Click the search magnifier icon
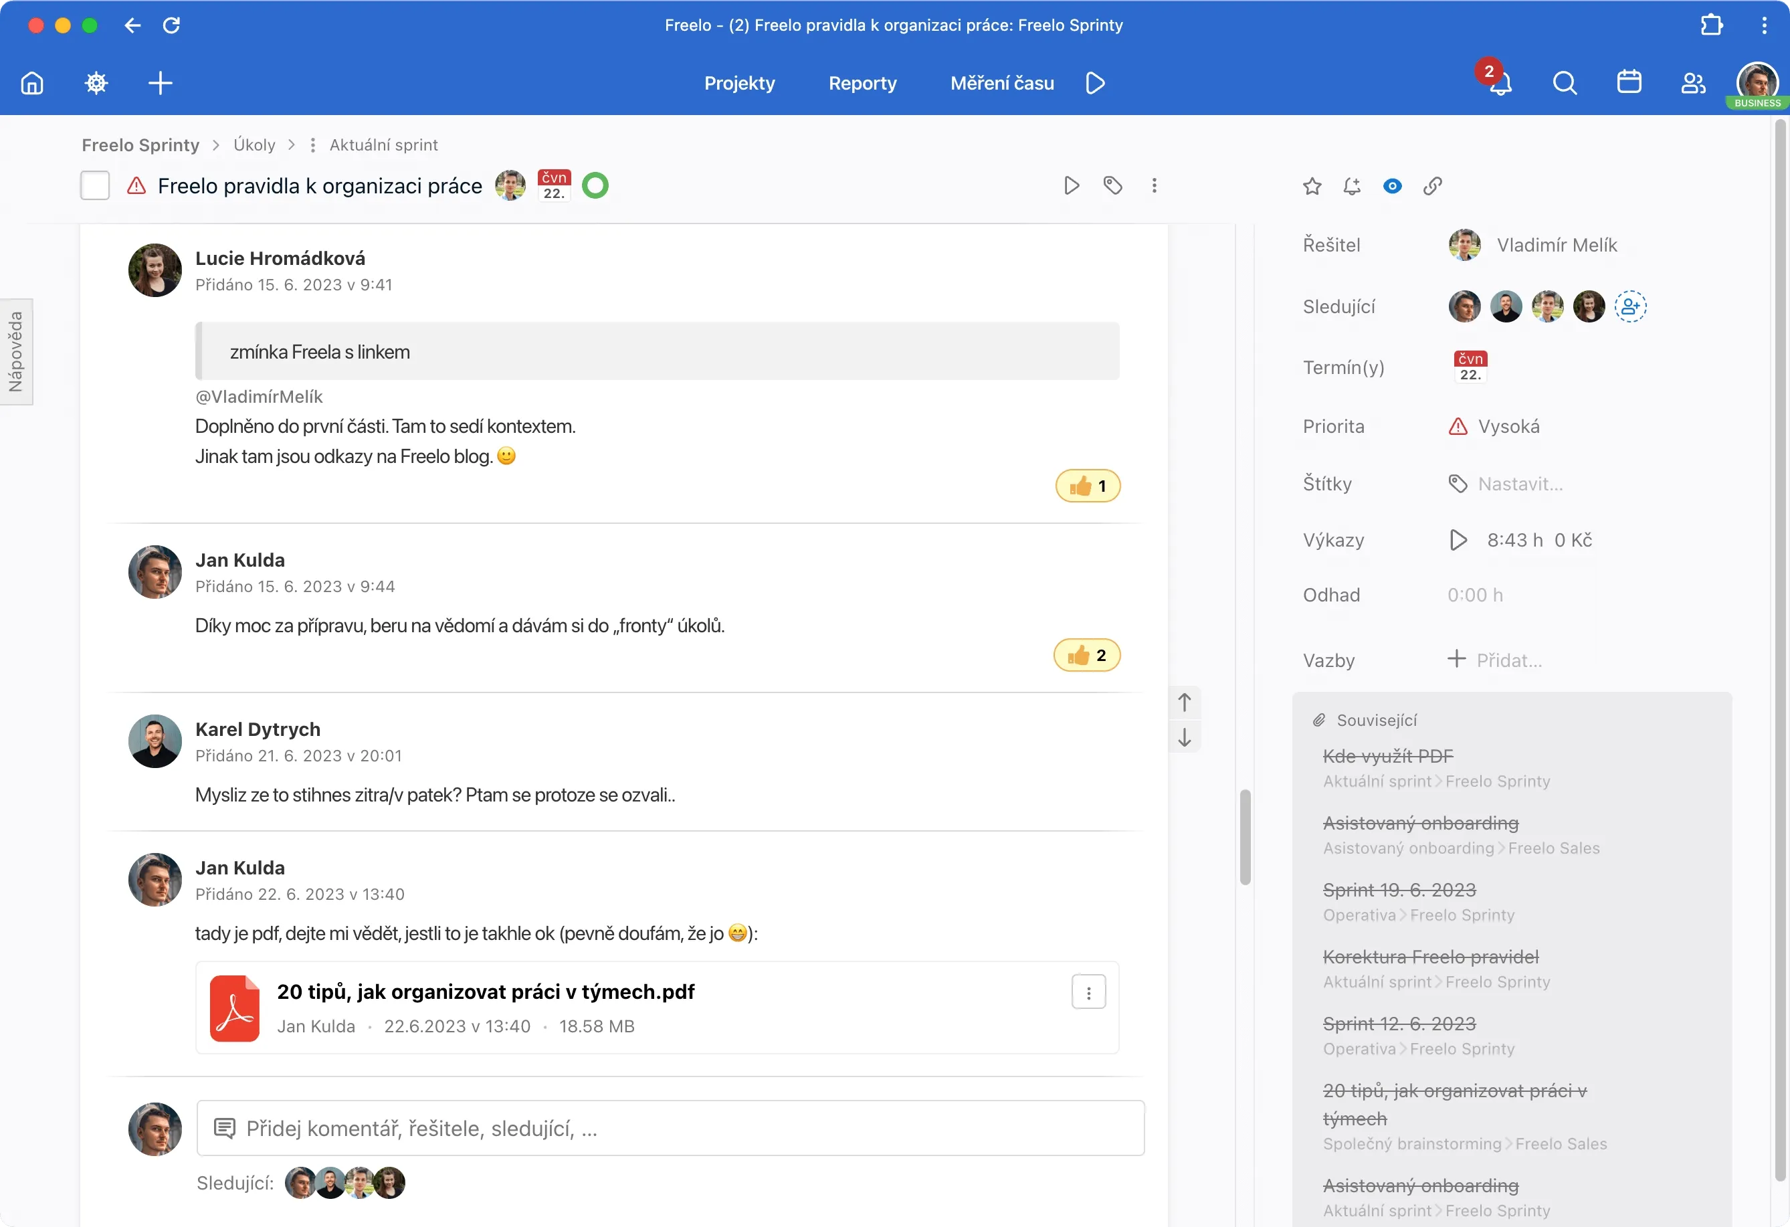1790x1227 pixels. click(1565, 82)
